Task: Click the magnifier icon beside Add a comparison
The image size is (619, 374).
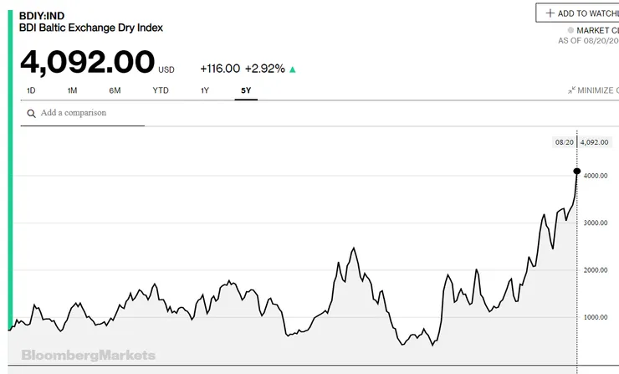Action: [x=31, y=113]
